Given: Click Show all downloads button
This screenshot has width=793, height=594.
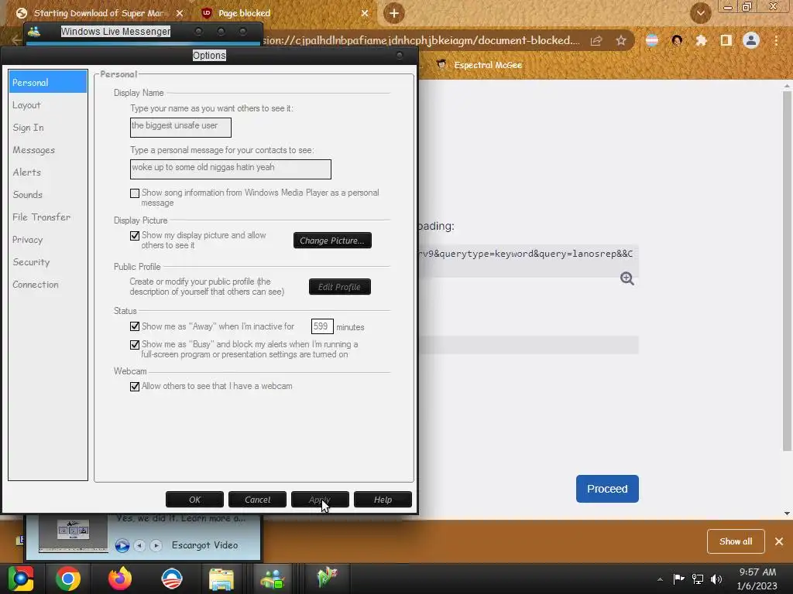Looking at the screenshot, I should click(736, 541).
